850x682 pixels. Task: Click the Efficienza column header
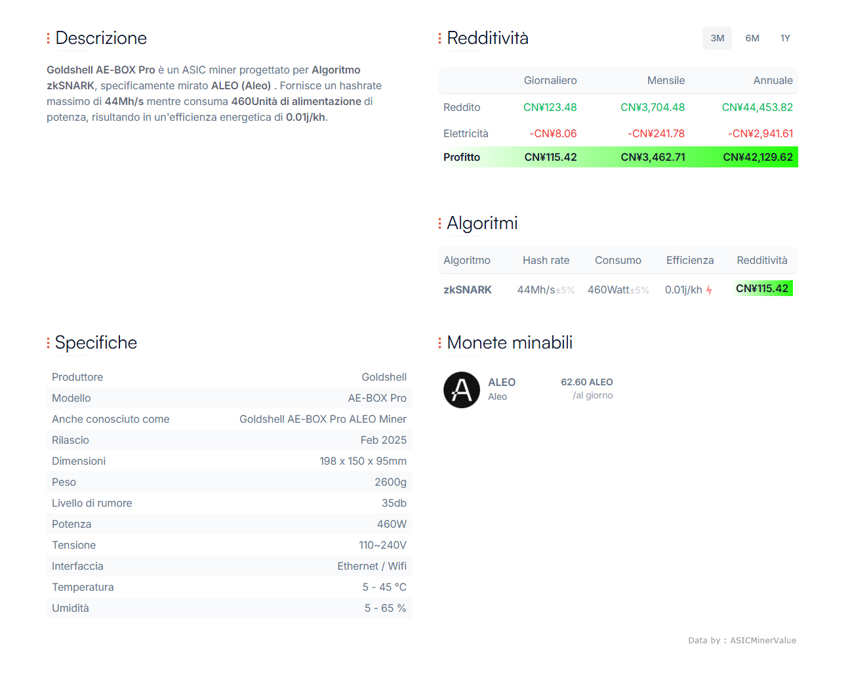tap(690, 260)
